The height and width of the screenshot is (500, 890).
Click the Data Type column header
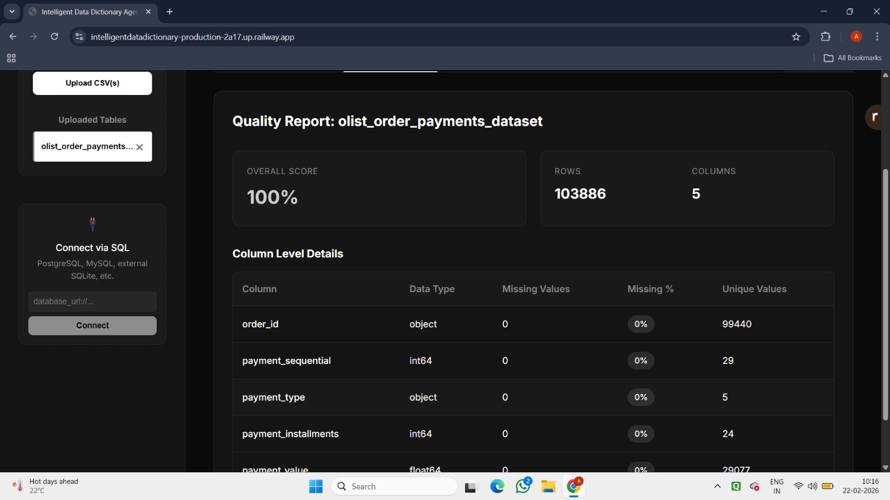[x=432, y=289]
